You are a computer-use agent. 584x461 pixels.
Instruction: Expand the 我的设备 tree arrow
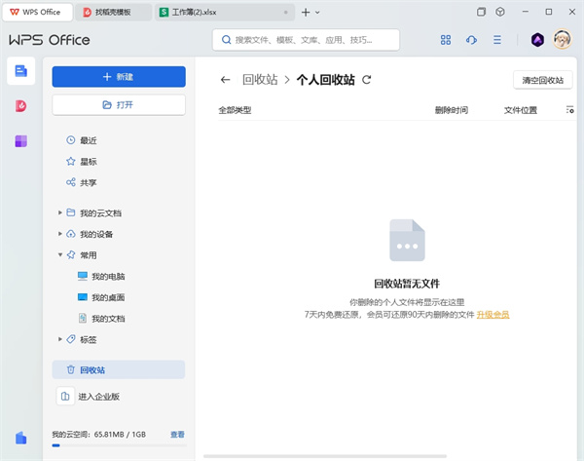[60, 234]
